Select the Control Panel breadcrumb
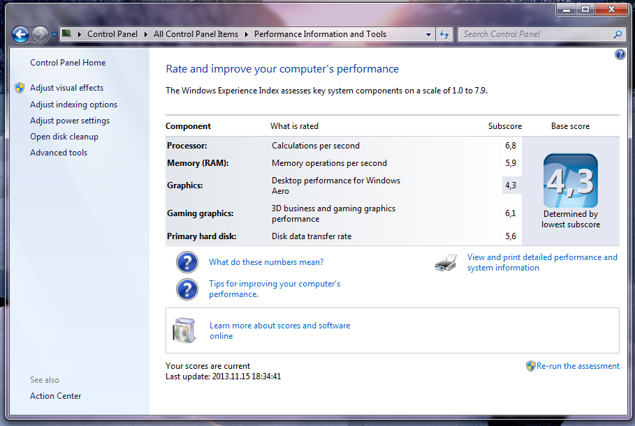Viewport: 635px width, 426px height. (112, 34)
